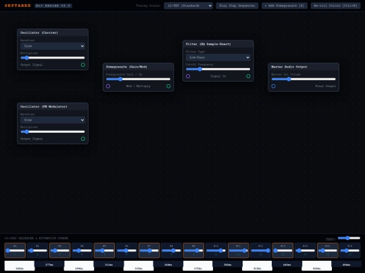This screenshot has height=273, width=365.
Task: Adjust the step #13 sequencer slider
Action: [x=283, y=251]
